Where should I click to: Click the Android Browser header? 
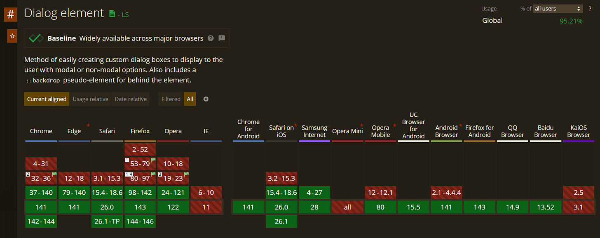pyautogui.click(x=446, y=131)
